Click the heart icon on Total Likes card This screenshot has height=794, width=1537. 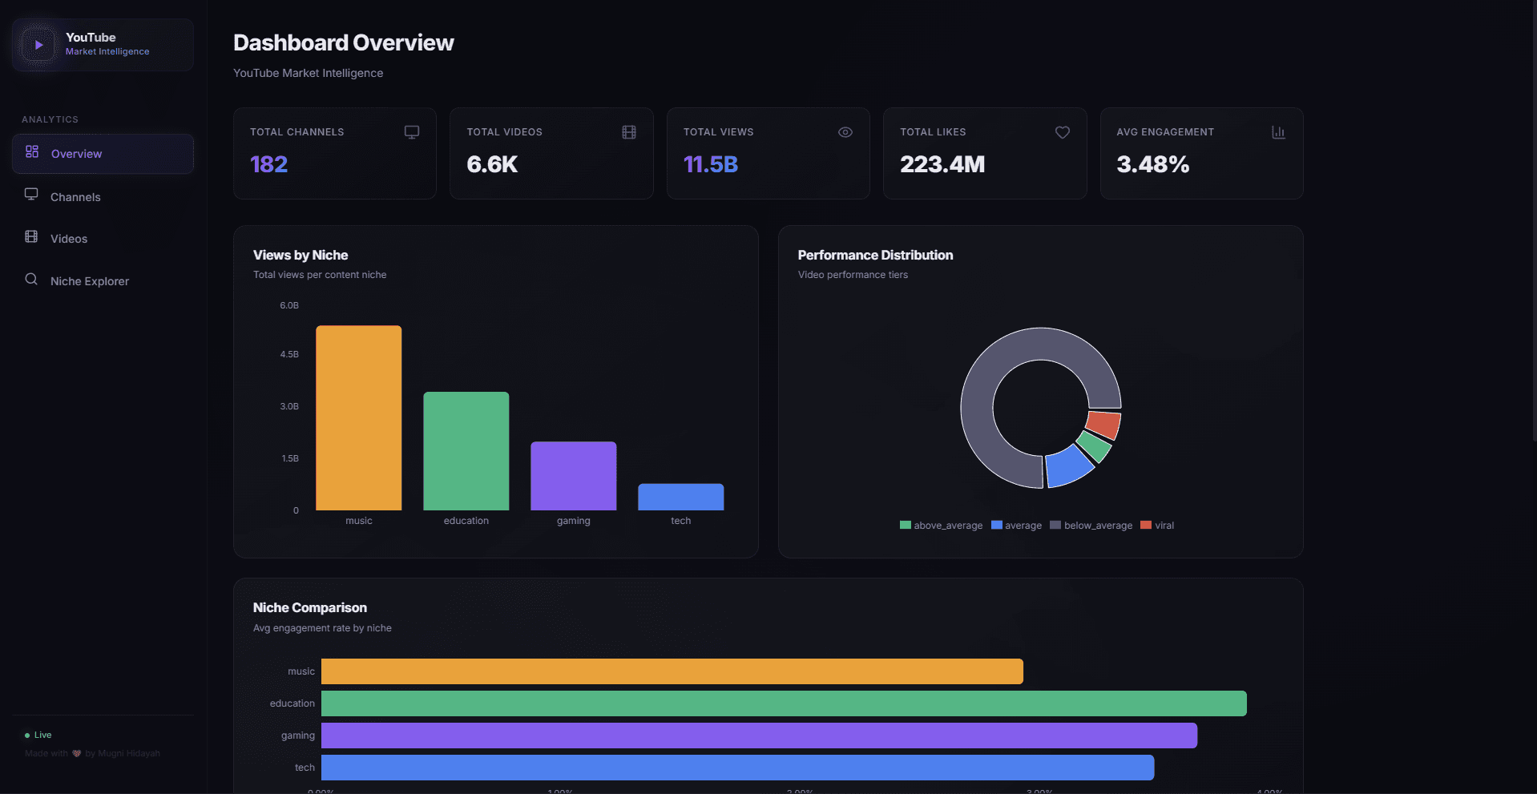[x=1063, y=132]
